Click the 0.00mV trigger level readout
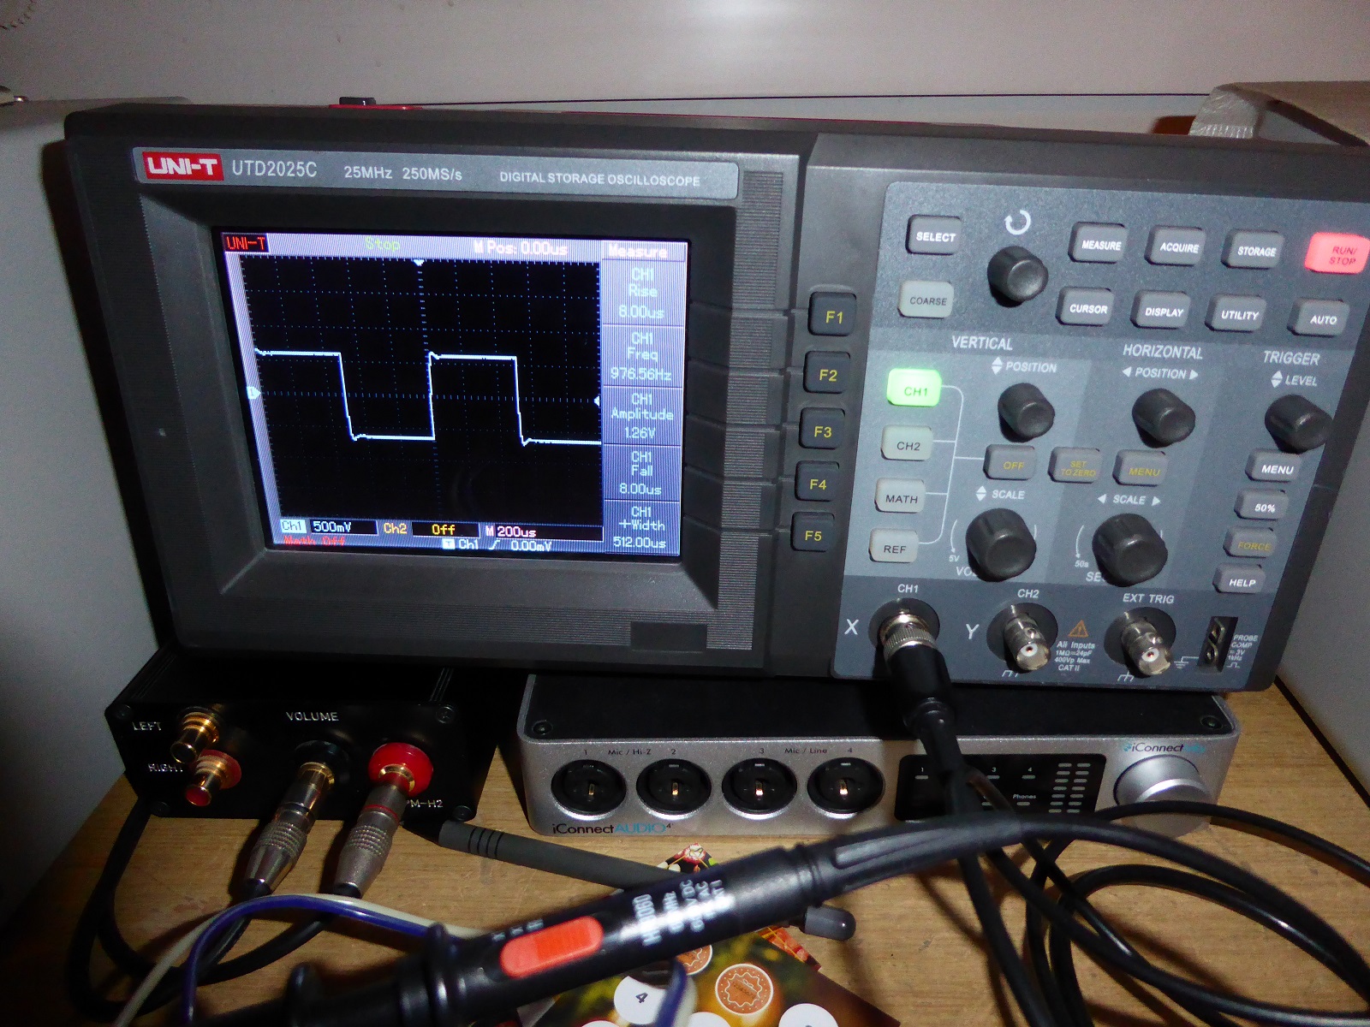Image resolution: width=1370 pixels, height=1027 pixels. pos(530,545)
